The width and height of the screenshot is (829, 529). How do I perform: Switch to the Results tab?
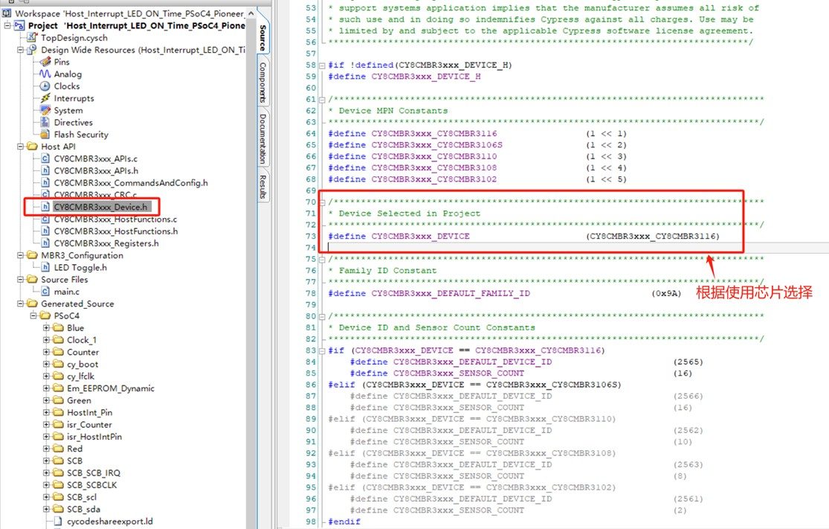click(x=262, y=187)
